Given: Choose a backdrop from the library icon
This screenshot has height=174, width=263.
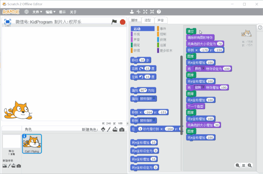Looking at the screenshot, I should (x=5, y=166).
